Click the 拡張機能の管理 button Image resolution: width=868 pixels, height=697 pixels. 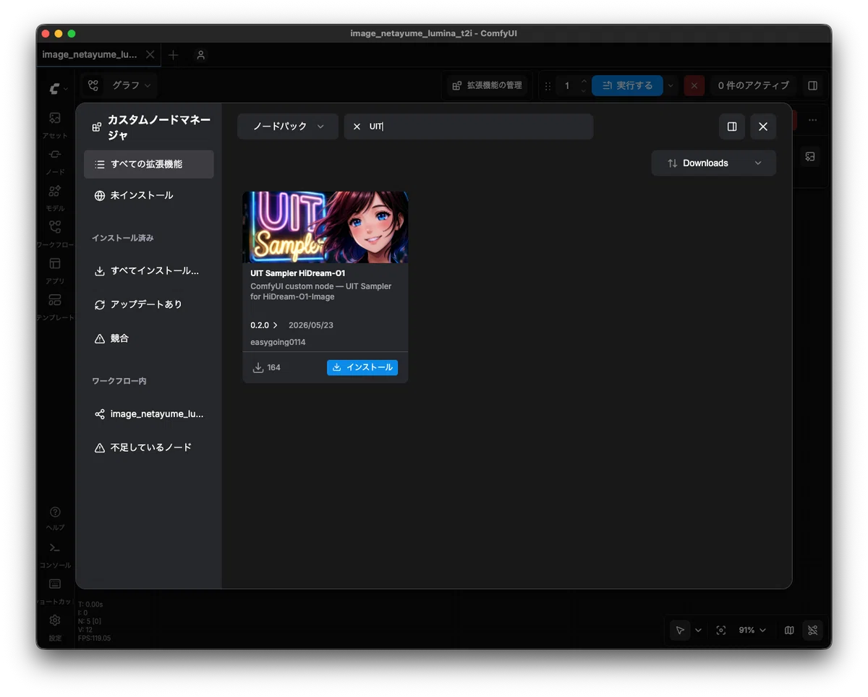[487, 85]
